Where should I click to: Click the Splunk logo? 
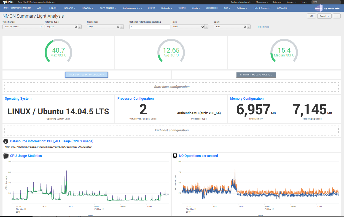coord(8,2)
